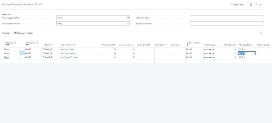The height and width of the screenshot is (123, 272).
Task: Open row menu dots for 010002_5L
Action: (22, 53)
